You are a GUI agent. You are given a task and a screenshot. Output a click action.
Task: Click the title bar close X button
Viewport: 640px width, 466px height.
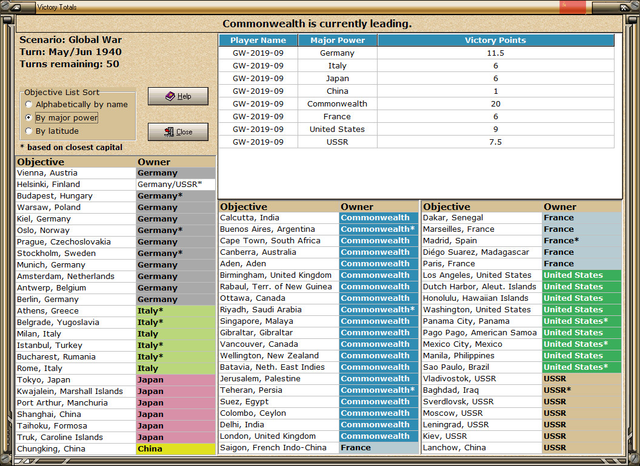(624, 7)
